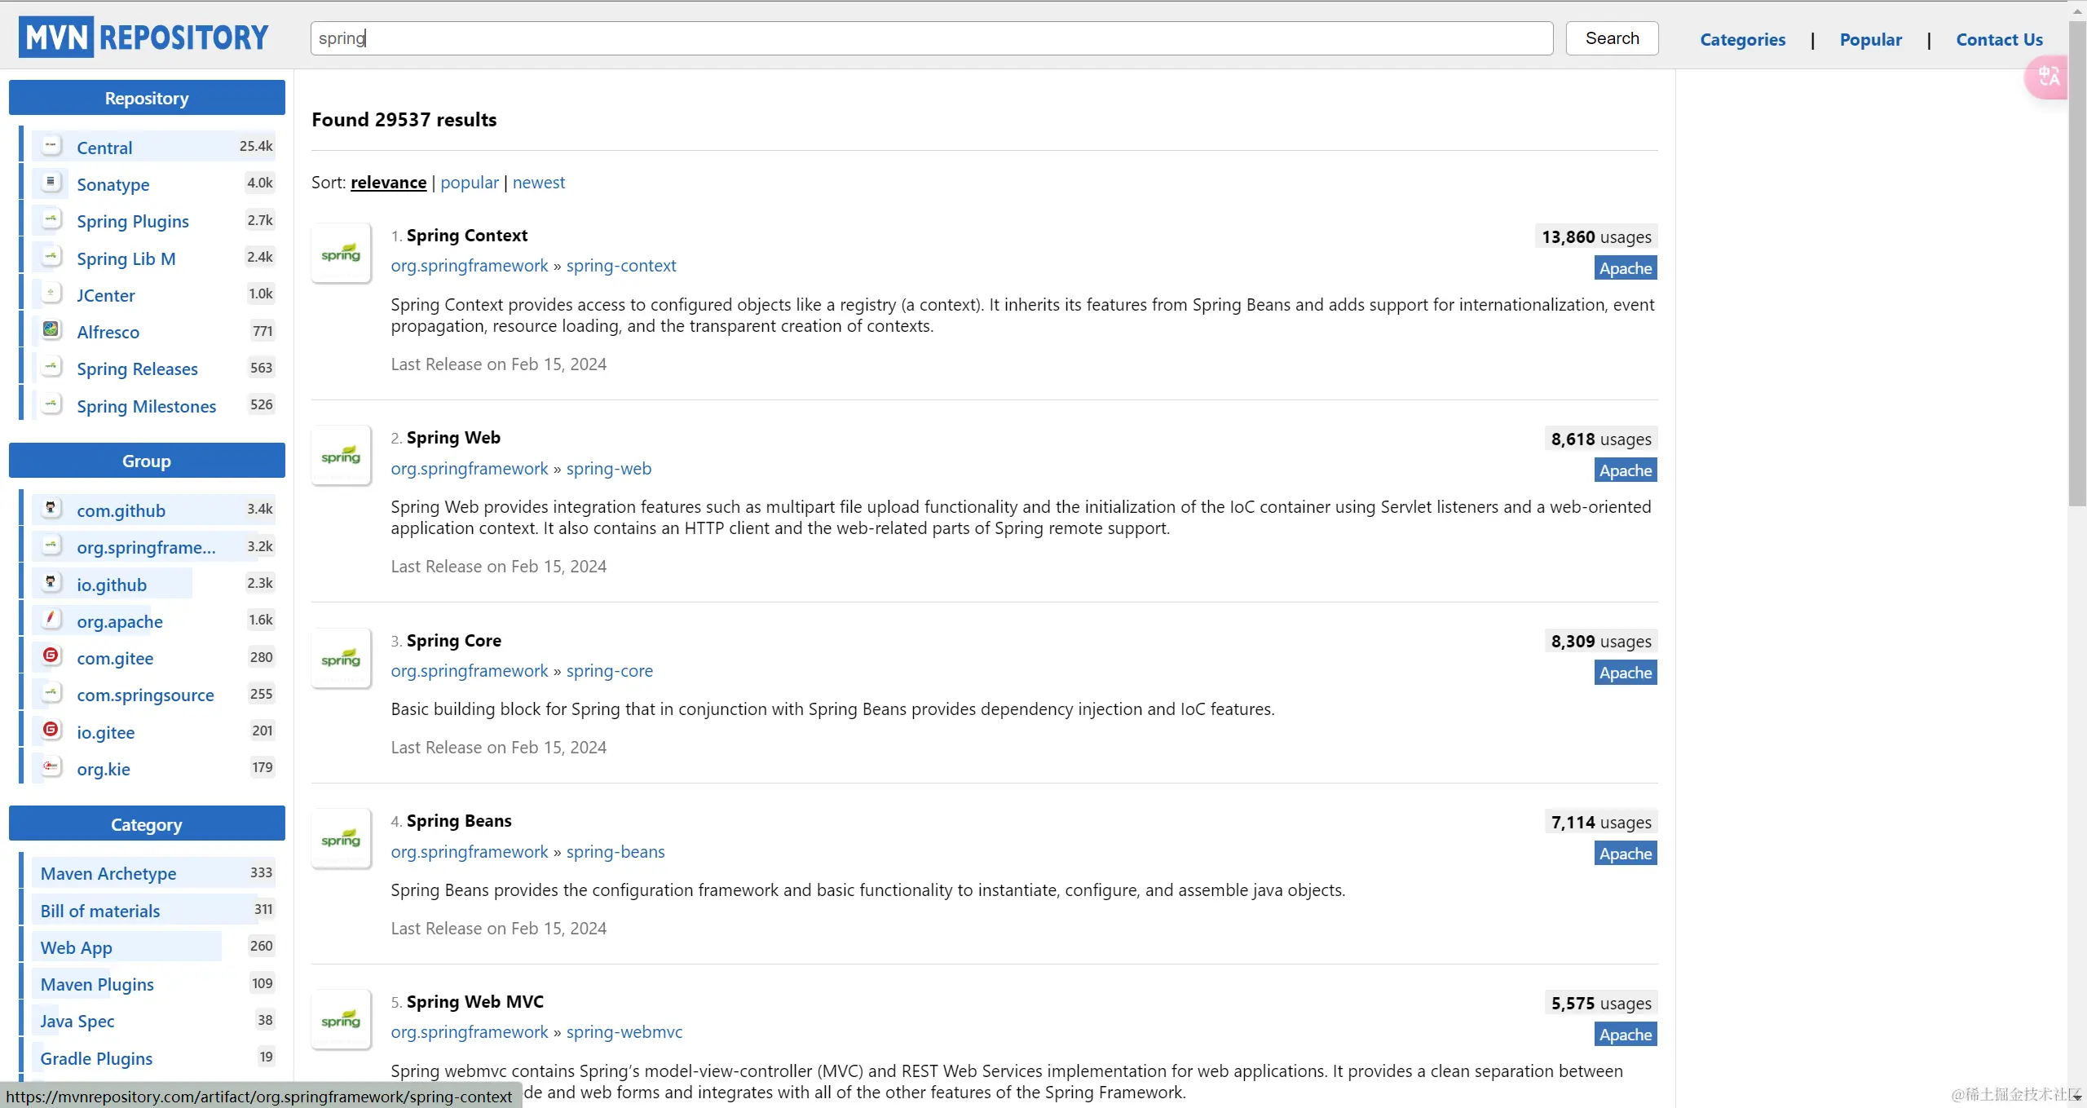Click Apache license badge for Spring Context
The width and height of the screenshot is (2087, 1108).
[1626, 268]
